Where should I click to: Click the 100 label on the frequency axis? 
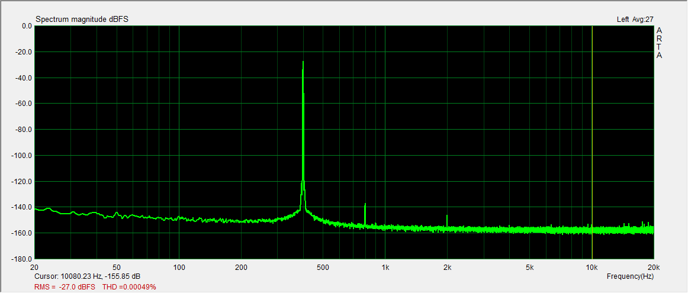coord(179,267)
